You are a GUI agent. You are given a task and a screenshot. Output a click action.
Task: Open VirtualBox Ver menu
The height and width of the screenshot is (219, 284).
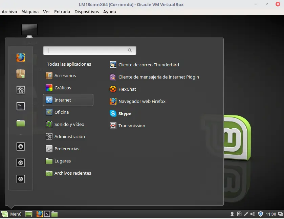coord(46,12)
